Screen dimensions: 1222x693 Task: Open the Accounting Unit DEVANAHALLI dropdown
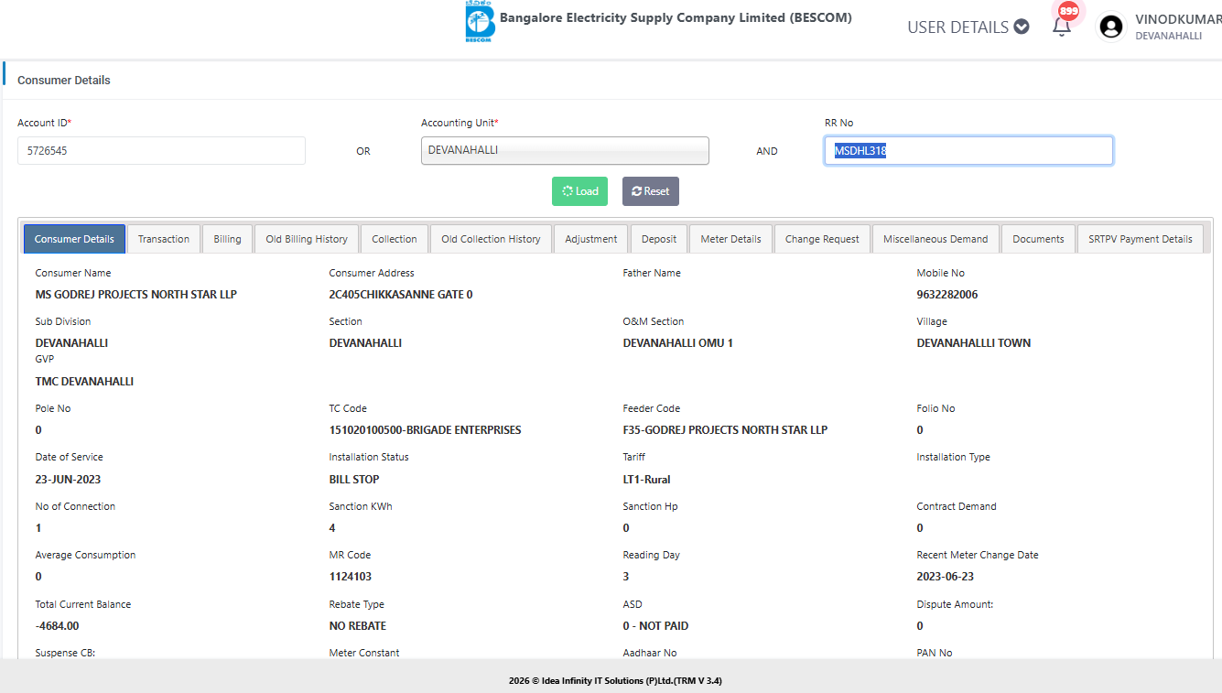[x=565, y=150]
